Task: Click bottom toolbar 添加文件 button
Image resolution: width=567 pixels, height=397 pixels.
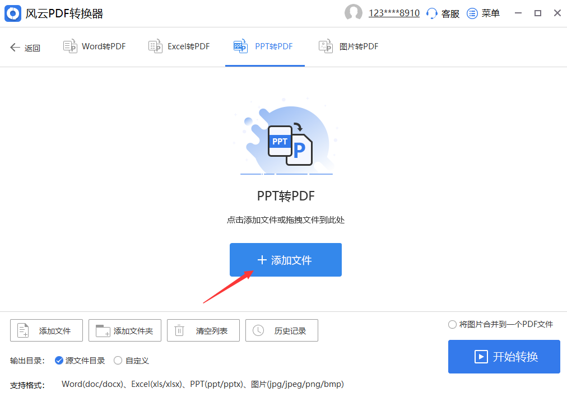Action: point(47,330)
